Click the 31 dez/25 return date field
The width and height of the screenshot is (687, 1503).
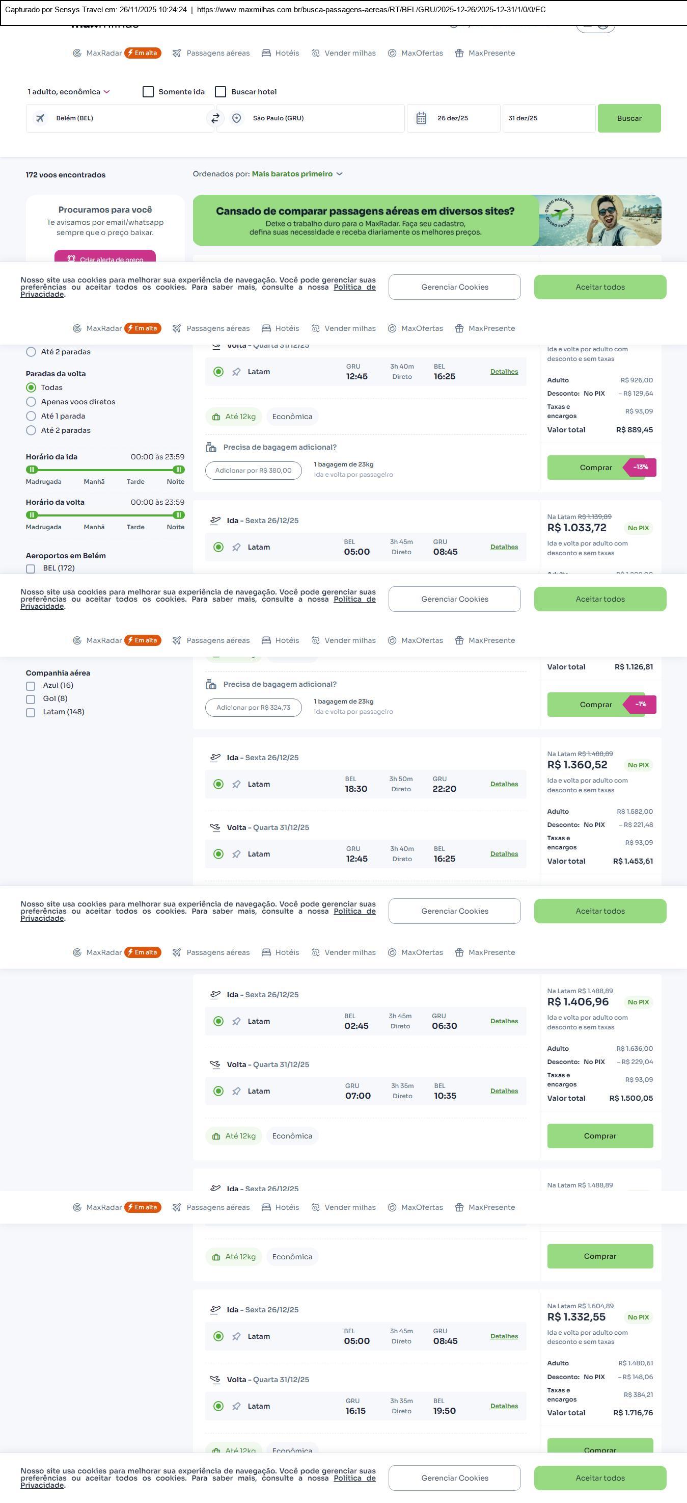pyautogui.click(x=548, y=118)
